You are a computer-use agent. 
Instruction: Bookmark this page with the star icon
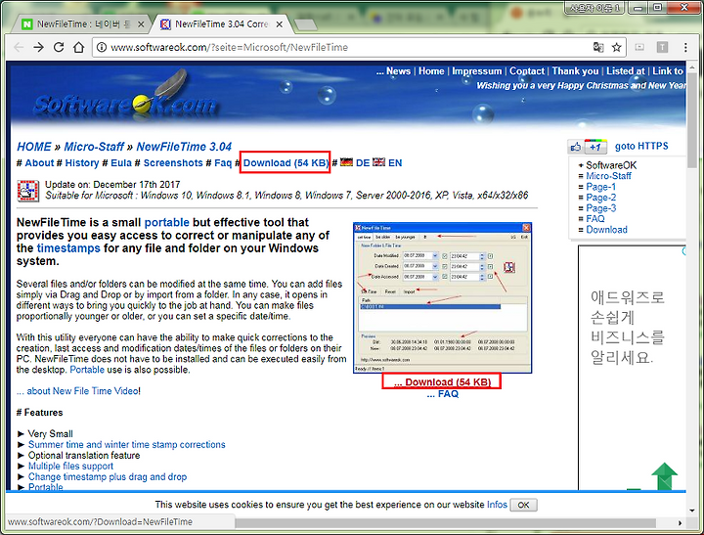(617, 47)
